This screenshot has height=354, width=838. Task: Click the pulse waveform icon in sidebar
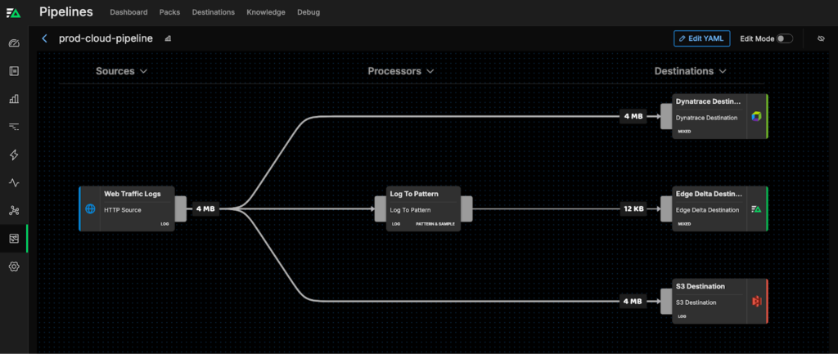click(x=14, y=183)
